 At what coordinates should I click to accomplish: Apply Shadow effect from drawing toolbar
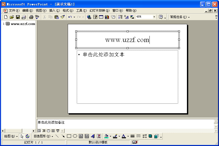point(150,136)
